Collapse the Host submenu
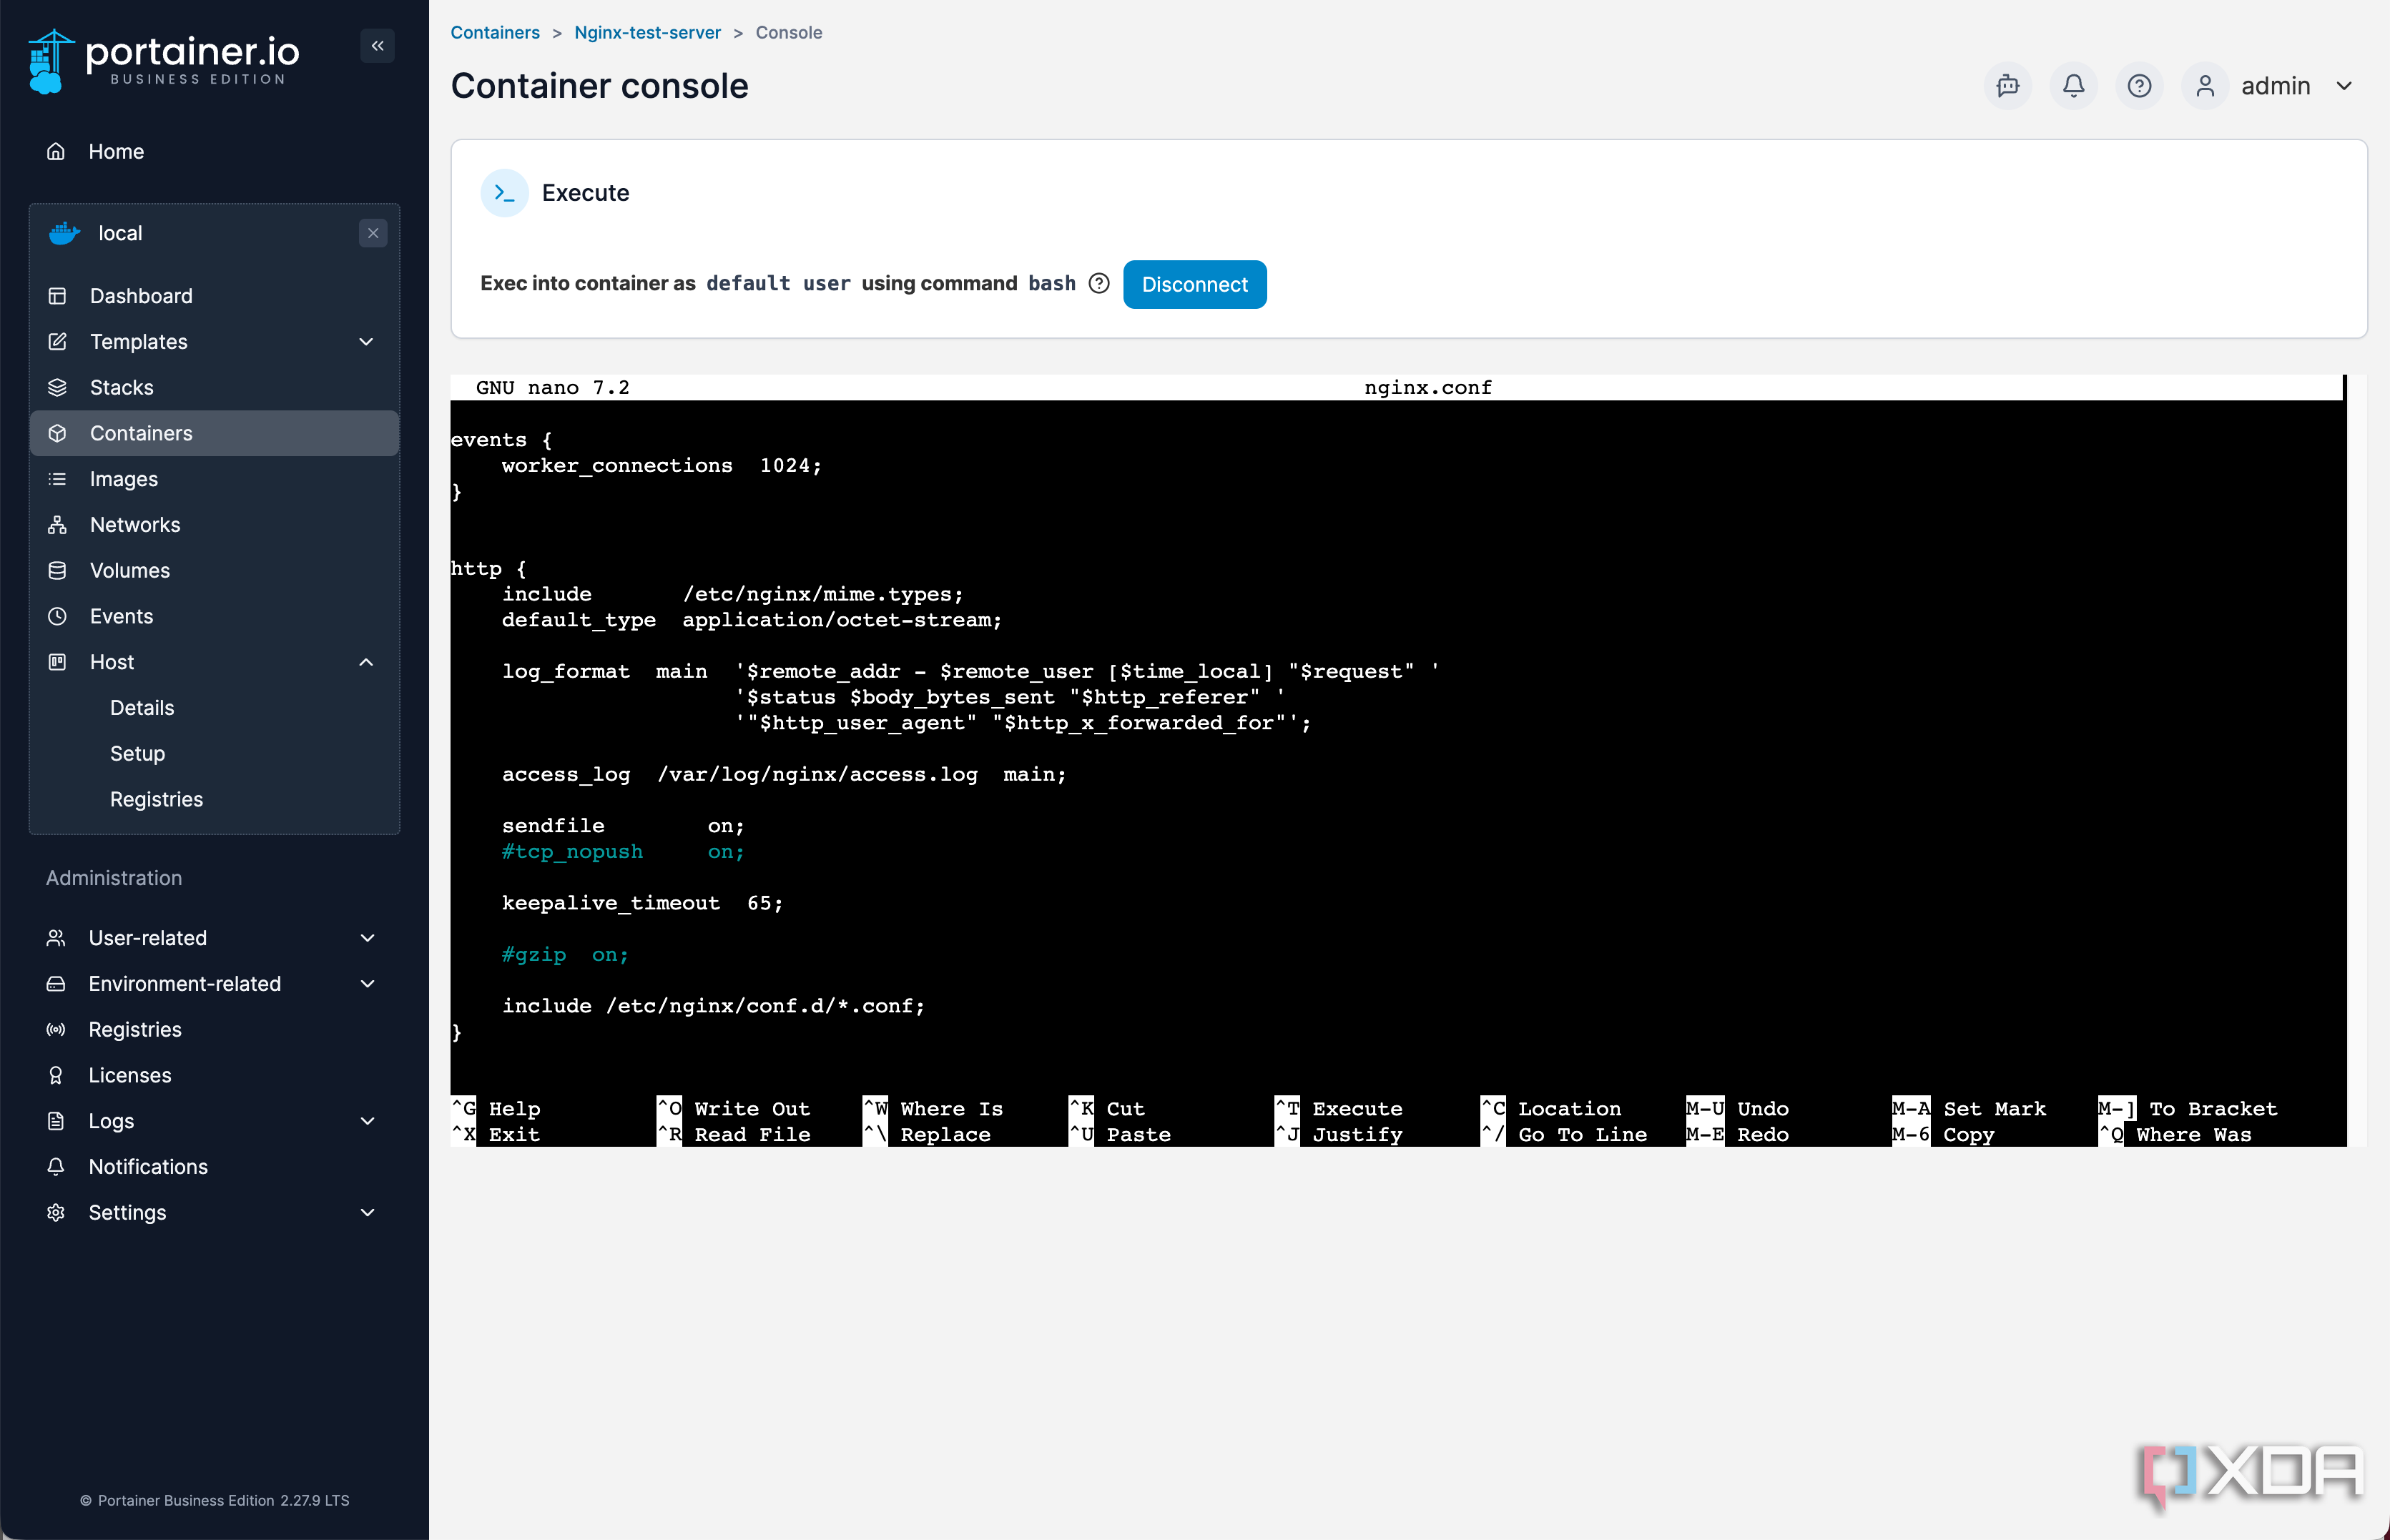 (366, 662)
